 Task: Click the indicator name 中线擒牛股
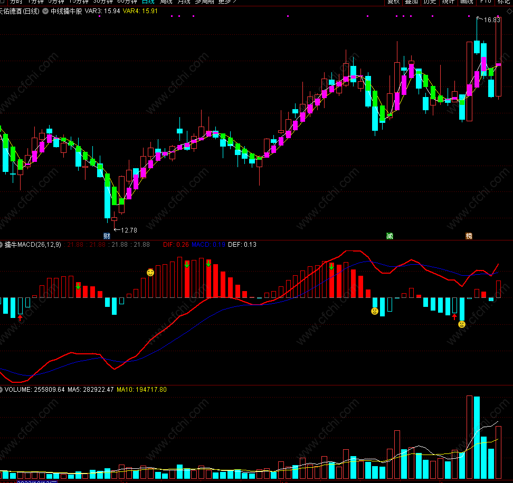pyautogui.click(x=66, y=11)
